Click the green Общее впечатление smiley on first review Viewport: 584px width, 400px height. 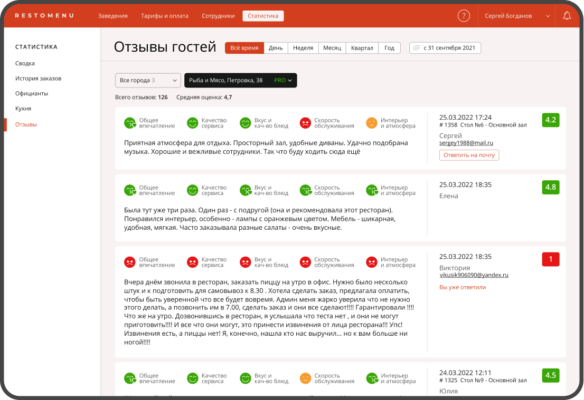pos(130,122)
